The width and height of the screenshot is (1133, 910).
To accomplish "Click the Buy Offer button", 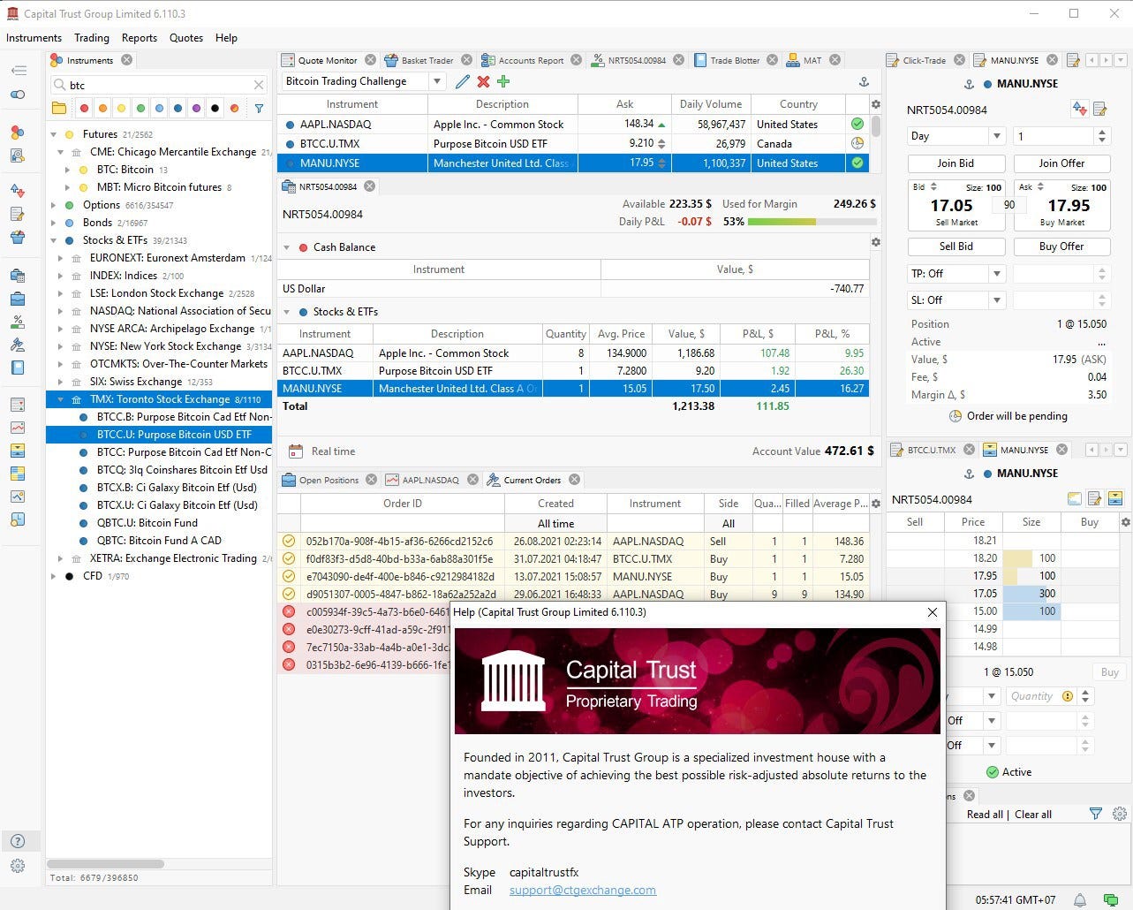I will click(x=1061, y=246).
